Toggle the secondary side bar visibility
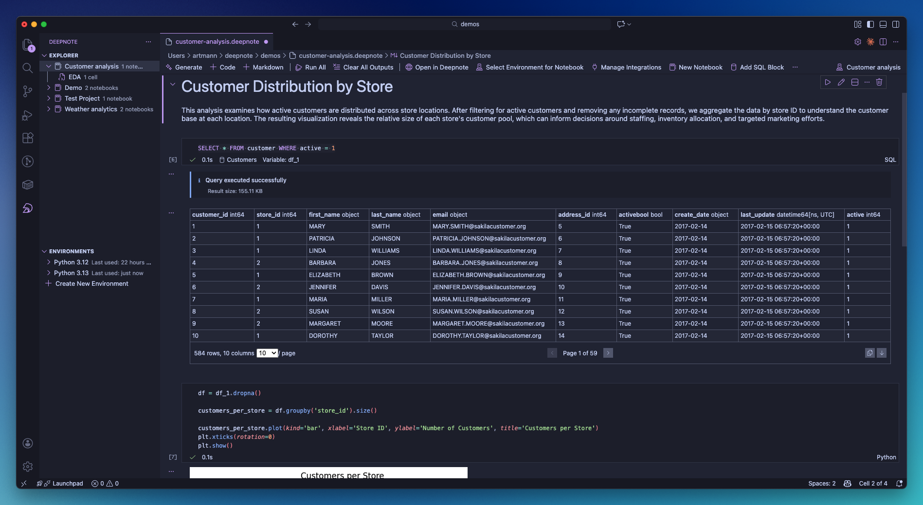This screenshot has width=923, height=505. tap(896, 24)
